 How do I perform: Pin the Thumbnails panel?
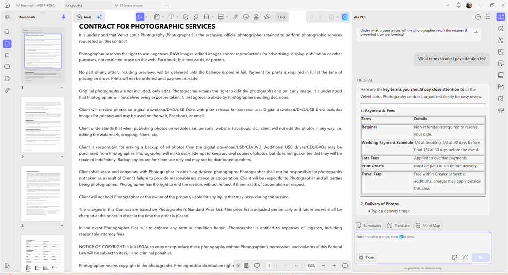[63, 17]
